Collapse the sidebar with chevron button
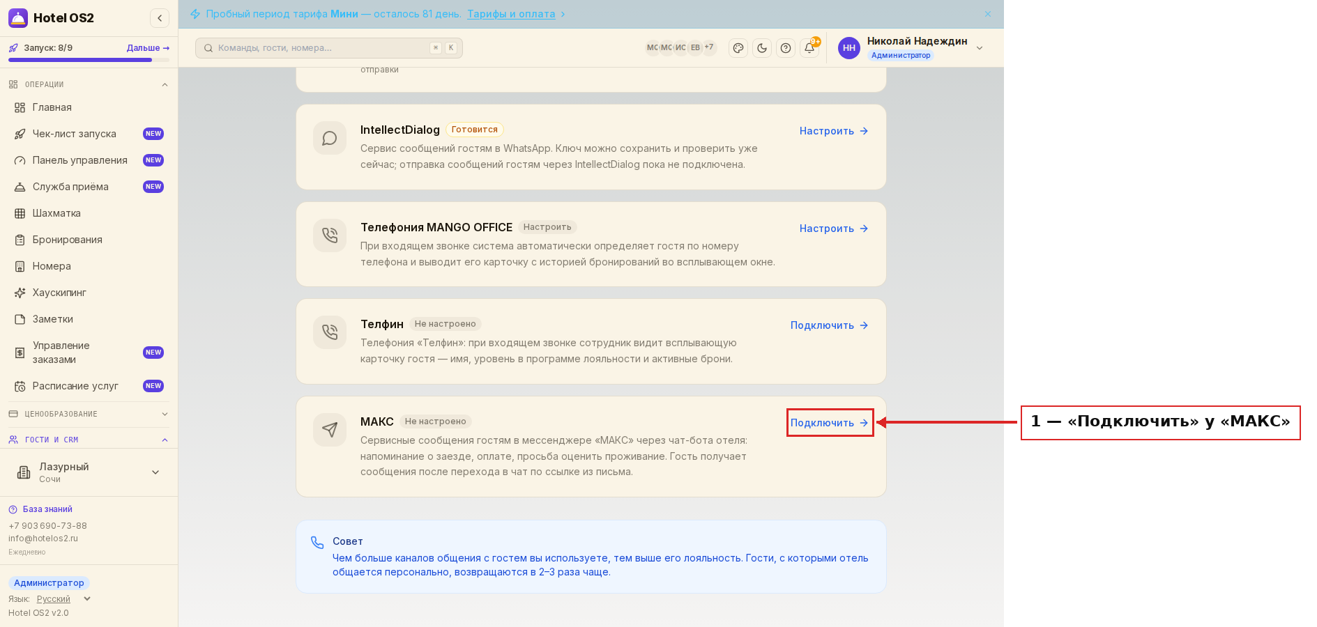 (x=160, y=18)
